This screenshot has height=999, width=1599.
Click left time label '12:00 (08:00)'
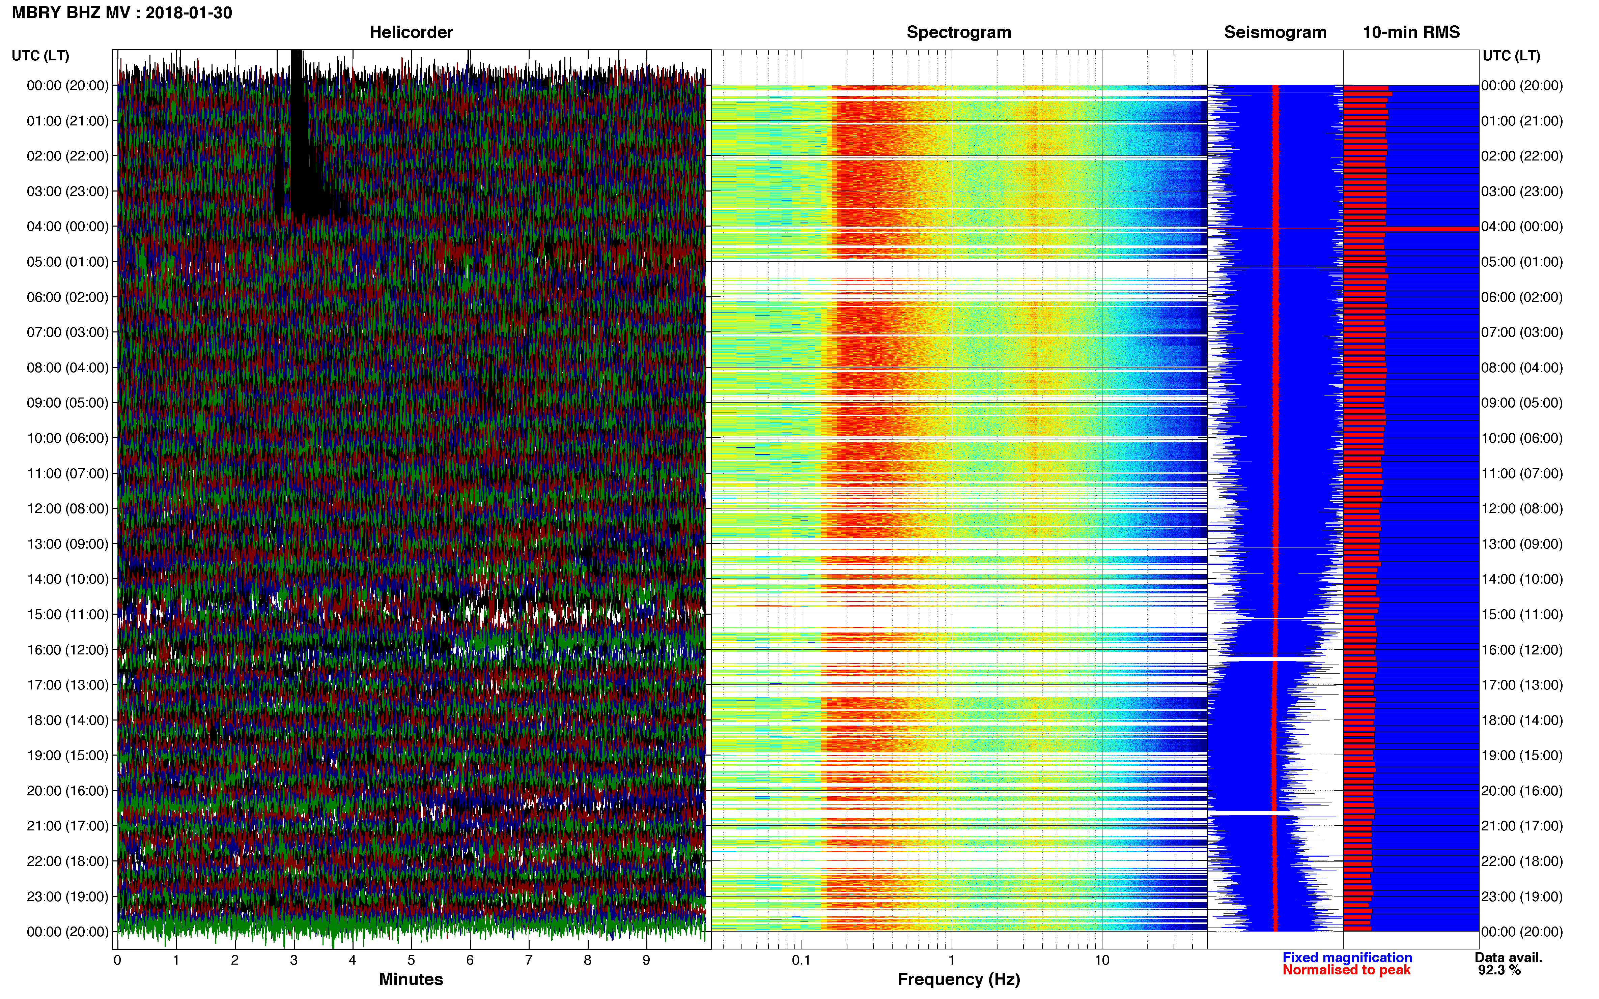pyautogui.click(x=67, y=509)
